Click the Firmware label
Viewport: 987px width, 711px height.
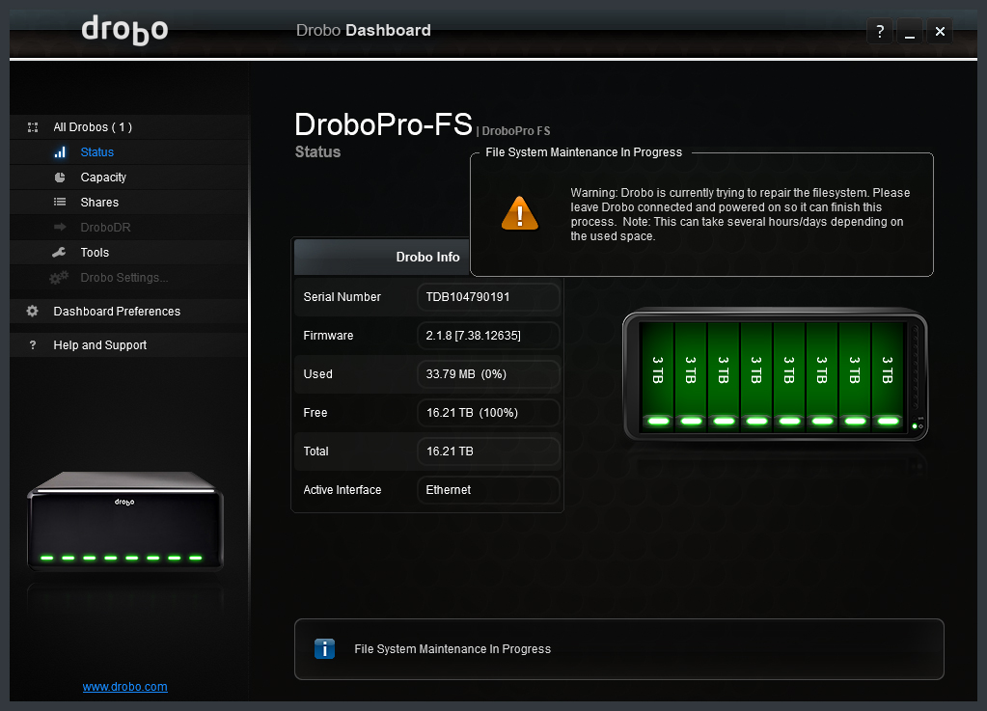click(329, 336)
